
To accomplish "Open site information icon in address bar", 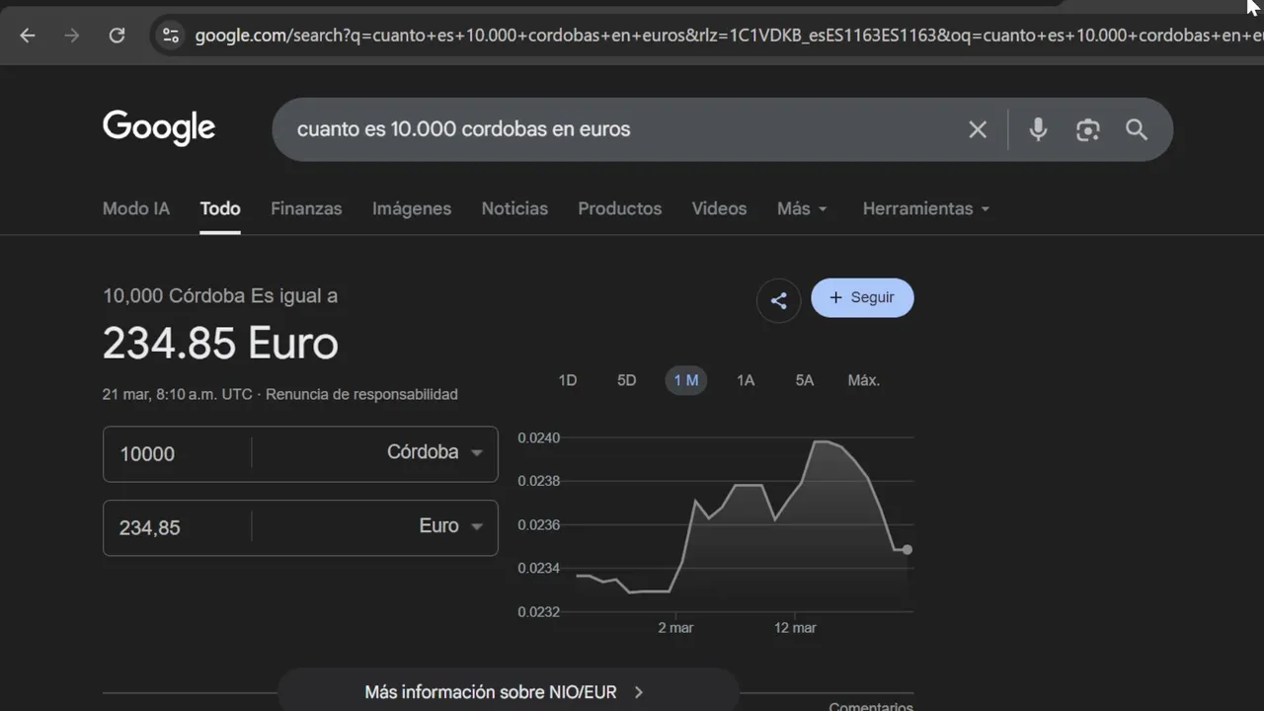I will pos(171,36).
